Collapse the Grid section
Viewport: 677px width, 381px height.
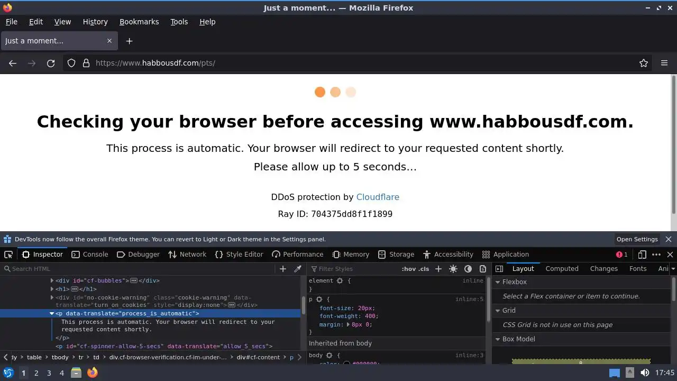click(498, 311)
